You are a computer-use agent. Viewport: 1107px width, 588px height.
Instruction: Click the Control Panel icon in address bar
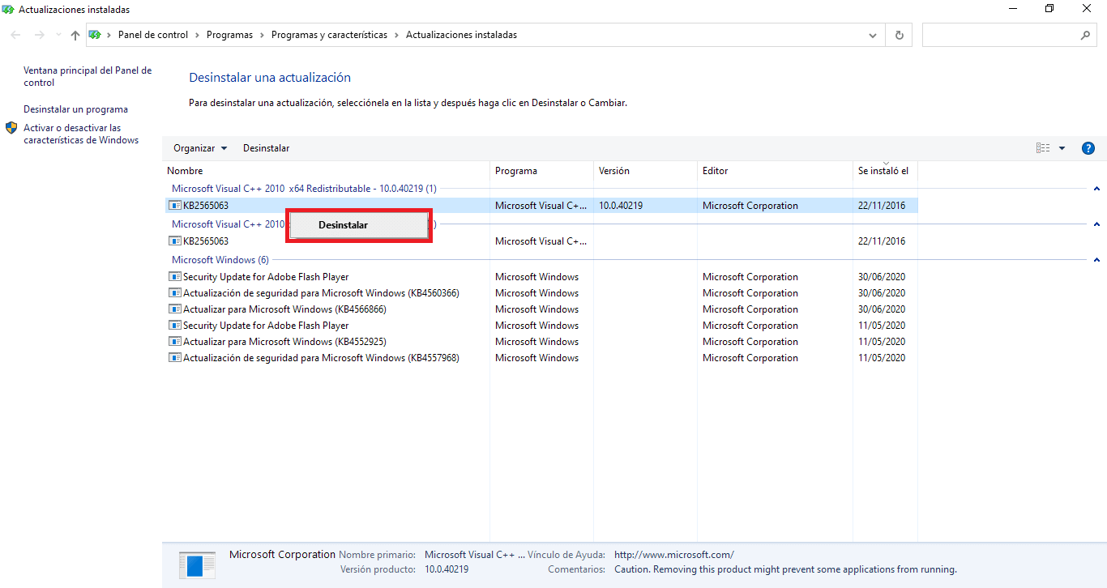tap(95, 35)
